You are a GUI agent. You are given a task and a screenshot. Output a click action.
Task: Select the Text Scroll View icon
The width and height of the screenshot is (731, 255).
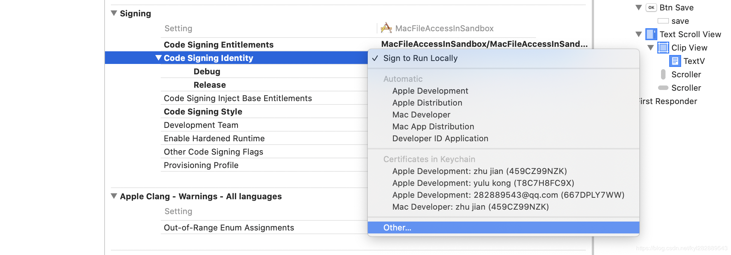coord(651,34)
